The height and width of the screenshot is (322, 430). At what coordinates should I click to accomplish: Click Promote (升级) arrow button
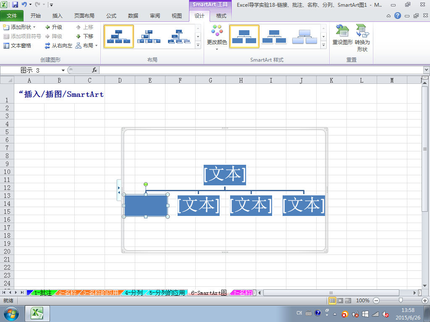click(54, 27)
